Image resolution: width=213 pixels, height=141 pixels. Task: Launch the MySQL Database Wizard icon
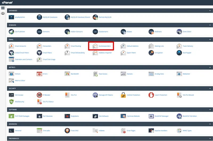(x=67, y=17)
